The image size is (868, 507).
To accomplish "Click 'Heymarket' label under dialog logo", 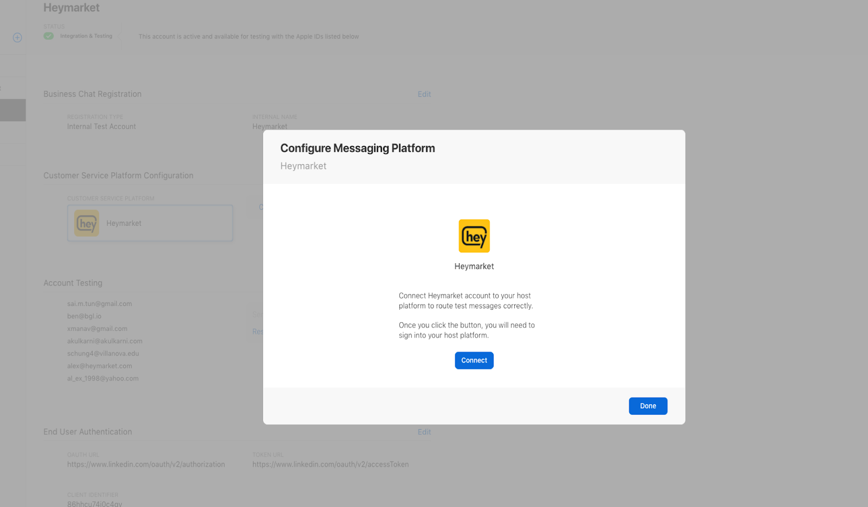I will pyautogui.click(x=474, y=266).
